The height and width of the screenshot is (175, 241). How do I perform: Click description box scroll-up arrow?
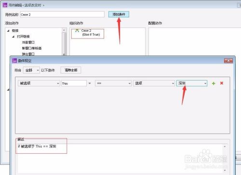click(x=225, y=147)
